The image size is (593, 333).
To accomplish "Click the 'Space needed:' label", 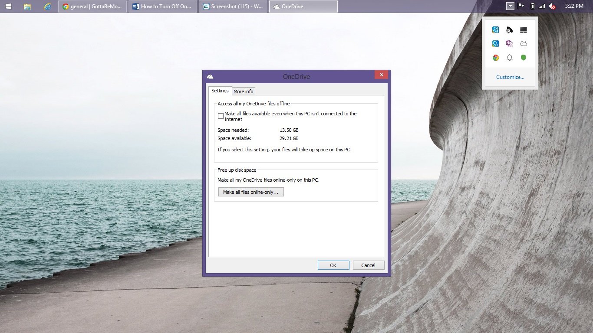I will click(x=233, y=130).
